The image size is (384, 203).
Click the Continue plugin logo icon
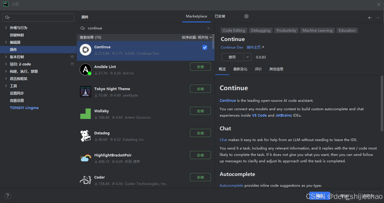point(86,50)
